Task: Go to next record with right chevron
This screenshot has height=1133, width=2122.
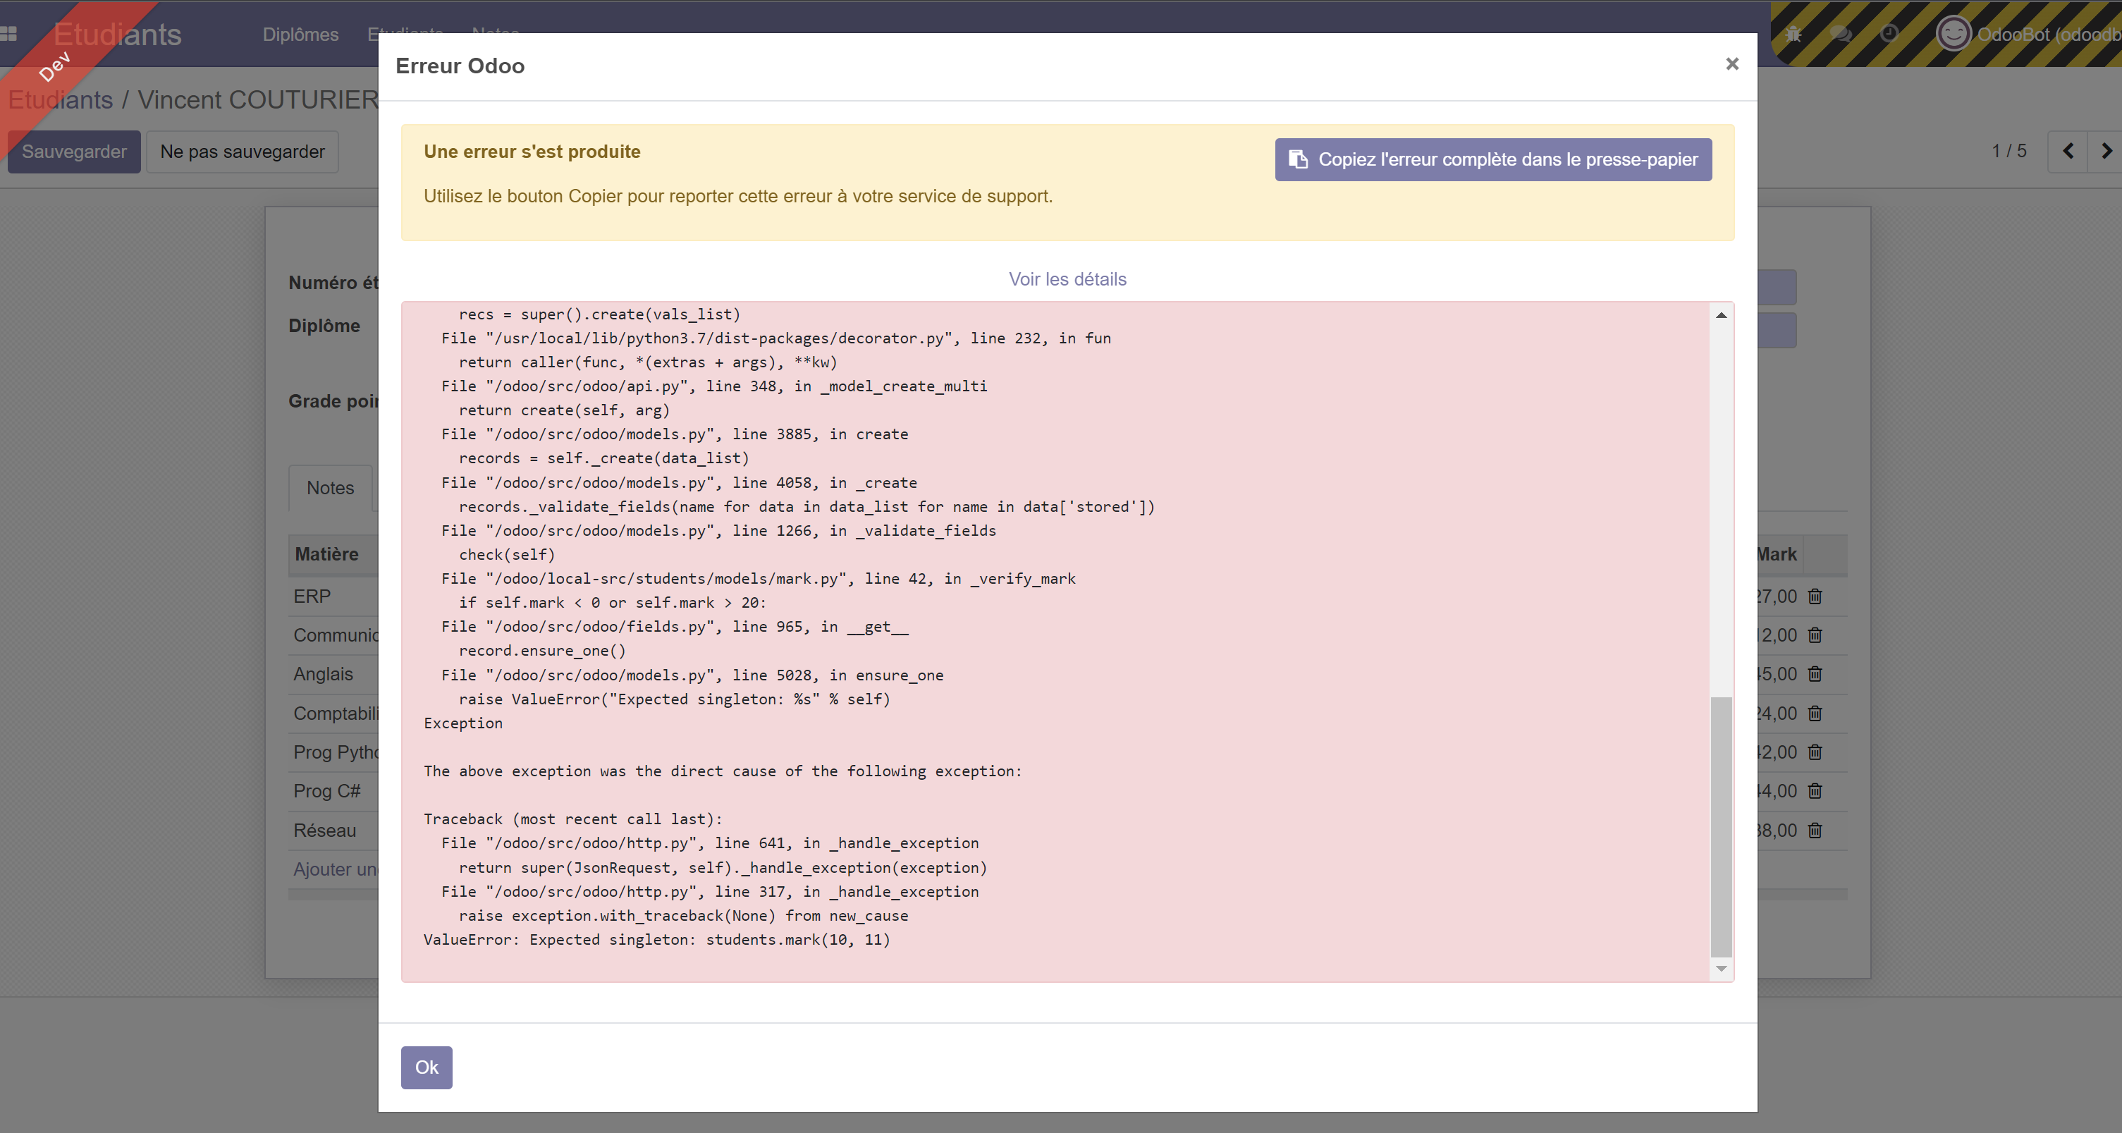Action: point(2107,151)
